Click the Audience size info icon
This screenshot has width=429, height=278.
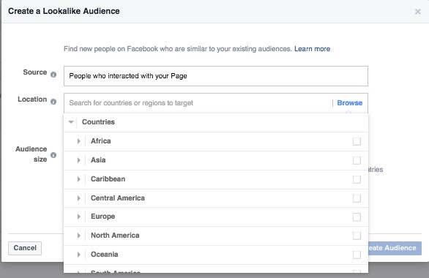[x=53, y=155]
